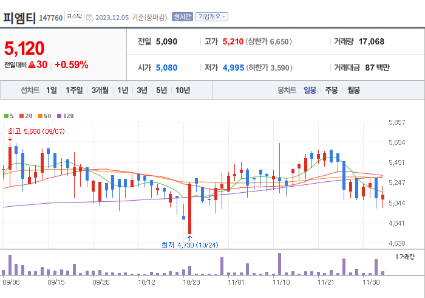This screenshot has height=298, width=425.
Task: Select the 1주일 line chart tab
Action: pos(74,90)
